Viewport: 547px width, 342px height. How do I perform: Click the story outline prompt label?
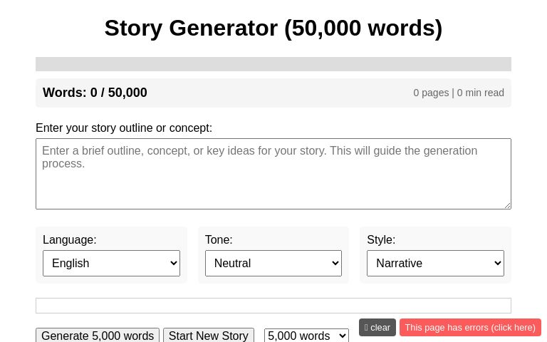pos(124,128)
